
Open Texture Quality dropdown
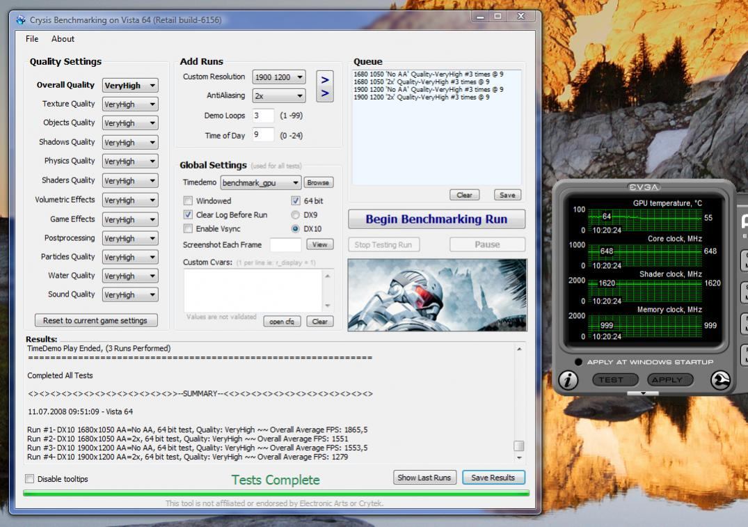(130, 104)
